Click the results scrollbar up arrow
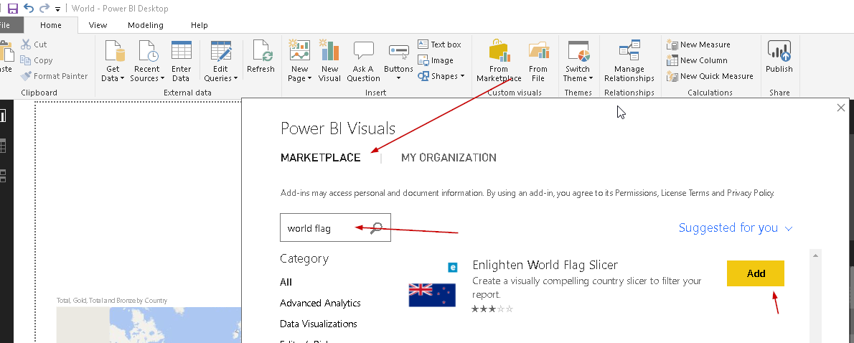Image resolution: width=854 pixels, height=343 pixels. tap(815, 255)
